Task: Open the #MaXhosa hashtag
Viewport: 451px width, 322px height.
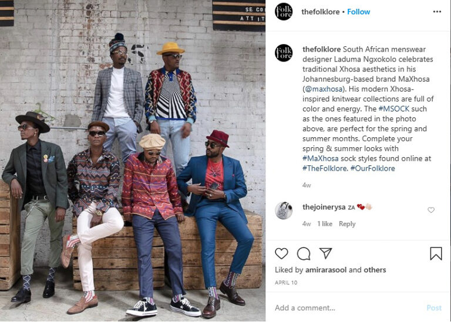Action: click(321, 158)
